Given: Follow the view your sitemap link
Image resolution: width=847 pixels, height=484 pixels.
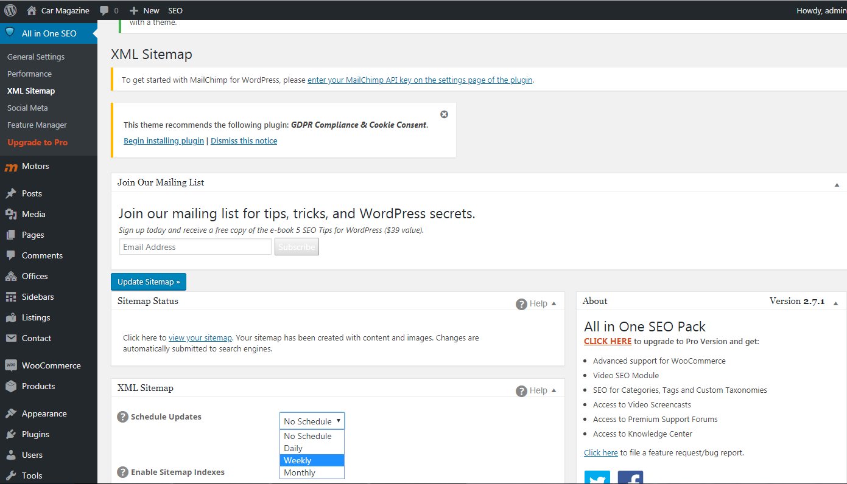Looking at the screenshot, I should pos(200,337).
